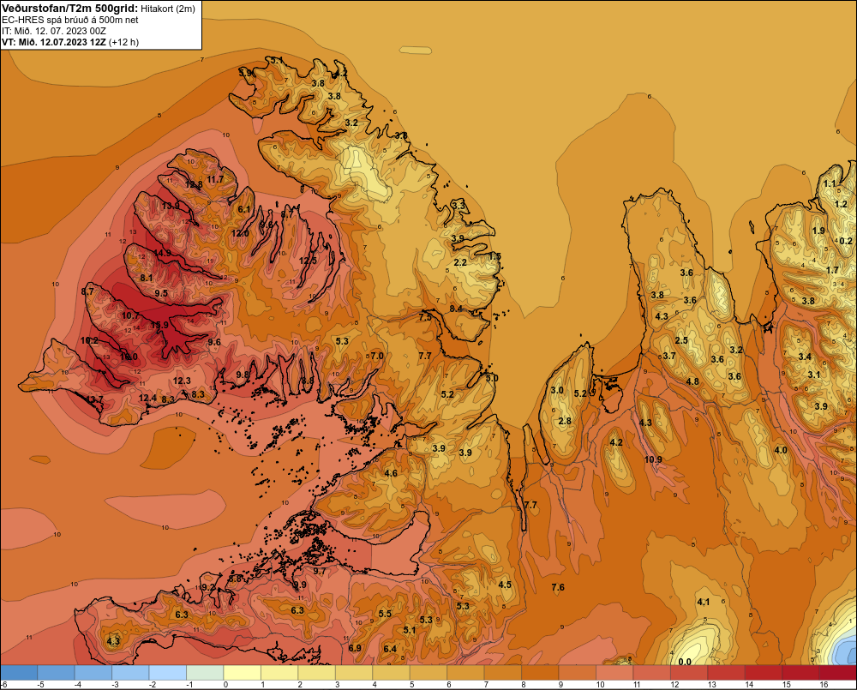Click the 11.7 temperature value
Screen dimensions: 857x690
215,179
